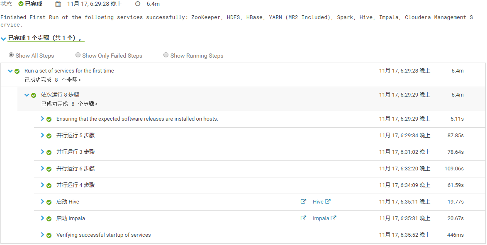Click timestamp '11月 17, 6:32:20 晚上'

(405, 169)
